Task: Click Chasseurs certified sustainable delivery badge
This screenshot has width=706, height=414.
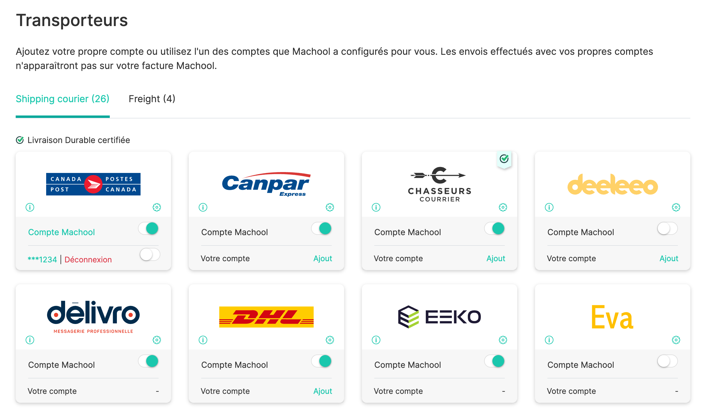Action: pyautogui.click(x=504, y=159)
